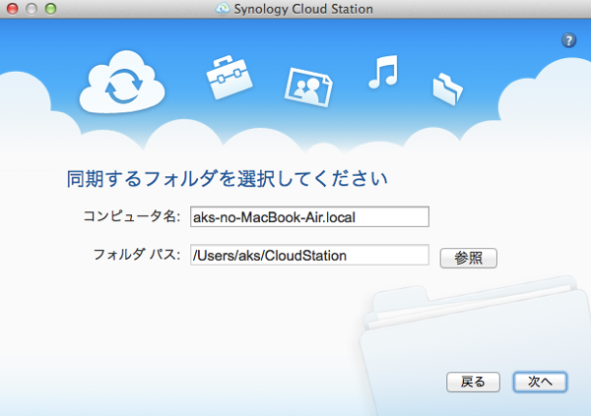The height and width of the screenshot is (416, 591).
Task: Click the music note icon
Action: 383,72
